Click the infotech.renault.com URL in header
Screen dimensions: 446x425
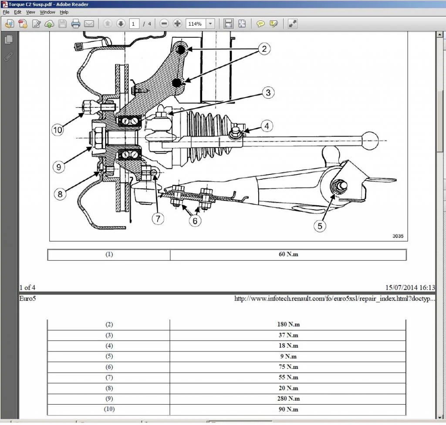click(334, 298)
